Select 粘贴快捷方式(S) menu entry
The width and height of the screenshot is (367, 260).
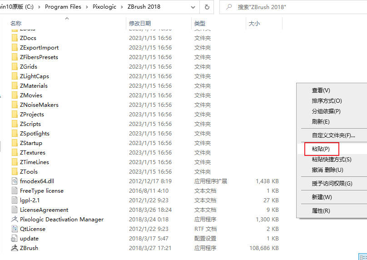(x=332, y=159)
